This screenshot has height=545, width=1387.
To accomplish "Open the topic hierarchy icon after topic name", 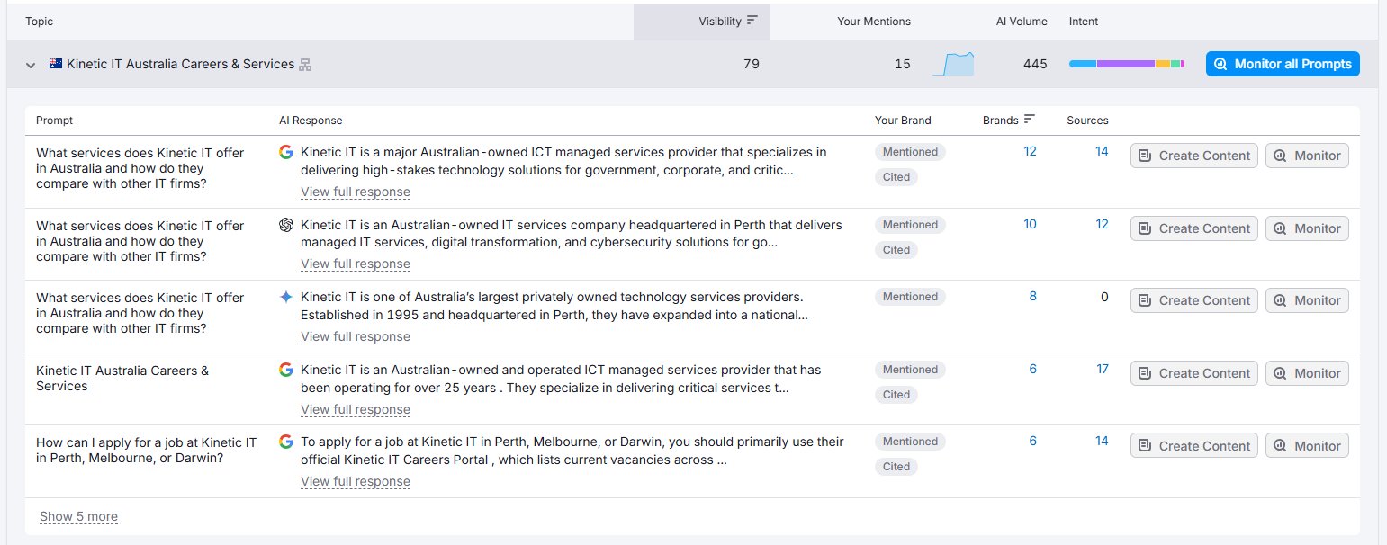I will (305, 65).
